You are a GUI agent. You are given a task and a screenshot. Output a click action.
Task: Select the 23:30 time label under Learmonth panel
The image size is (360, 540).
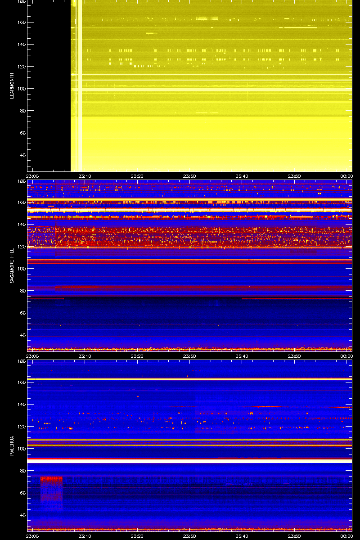[x=189, y=176]
